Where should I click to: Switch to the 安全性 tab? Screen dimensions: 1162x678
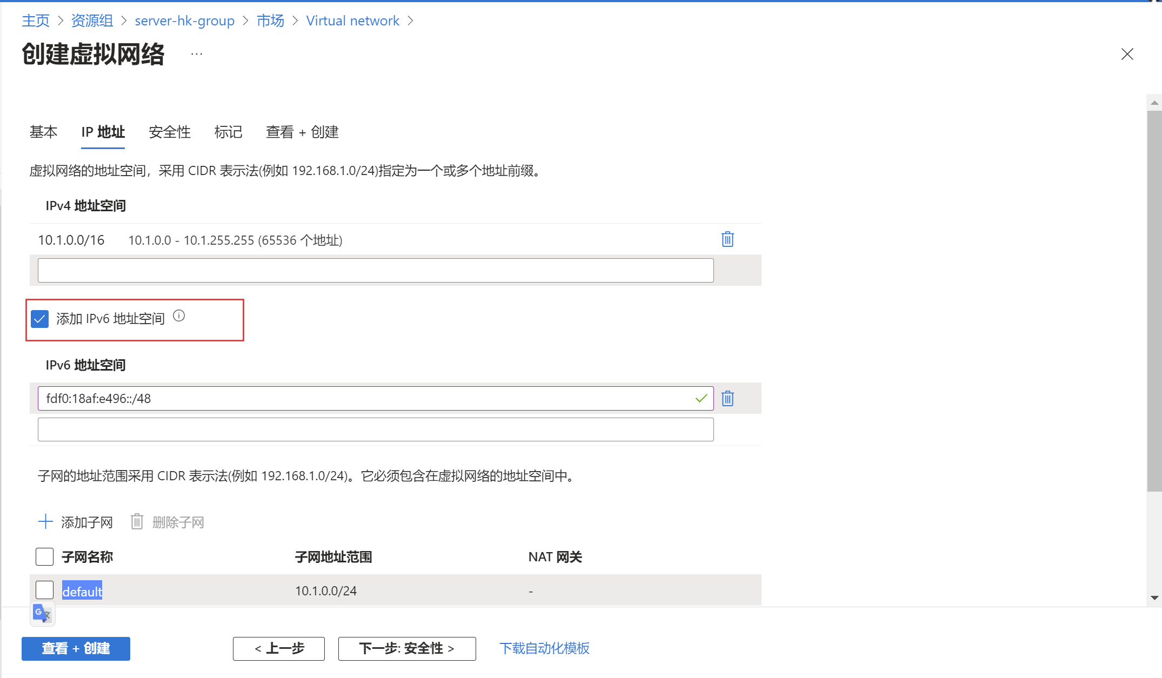point(170,132)
